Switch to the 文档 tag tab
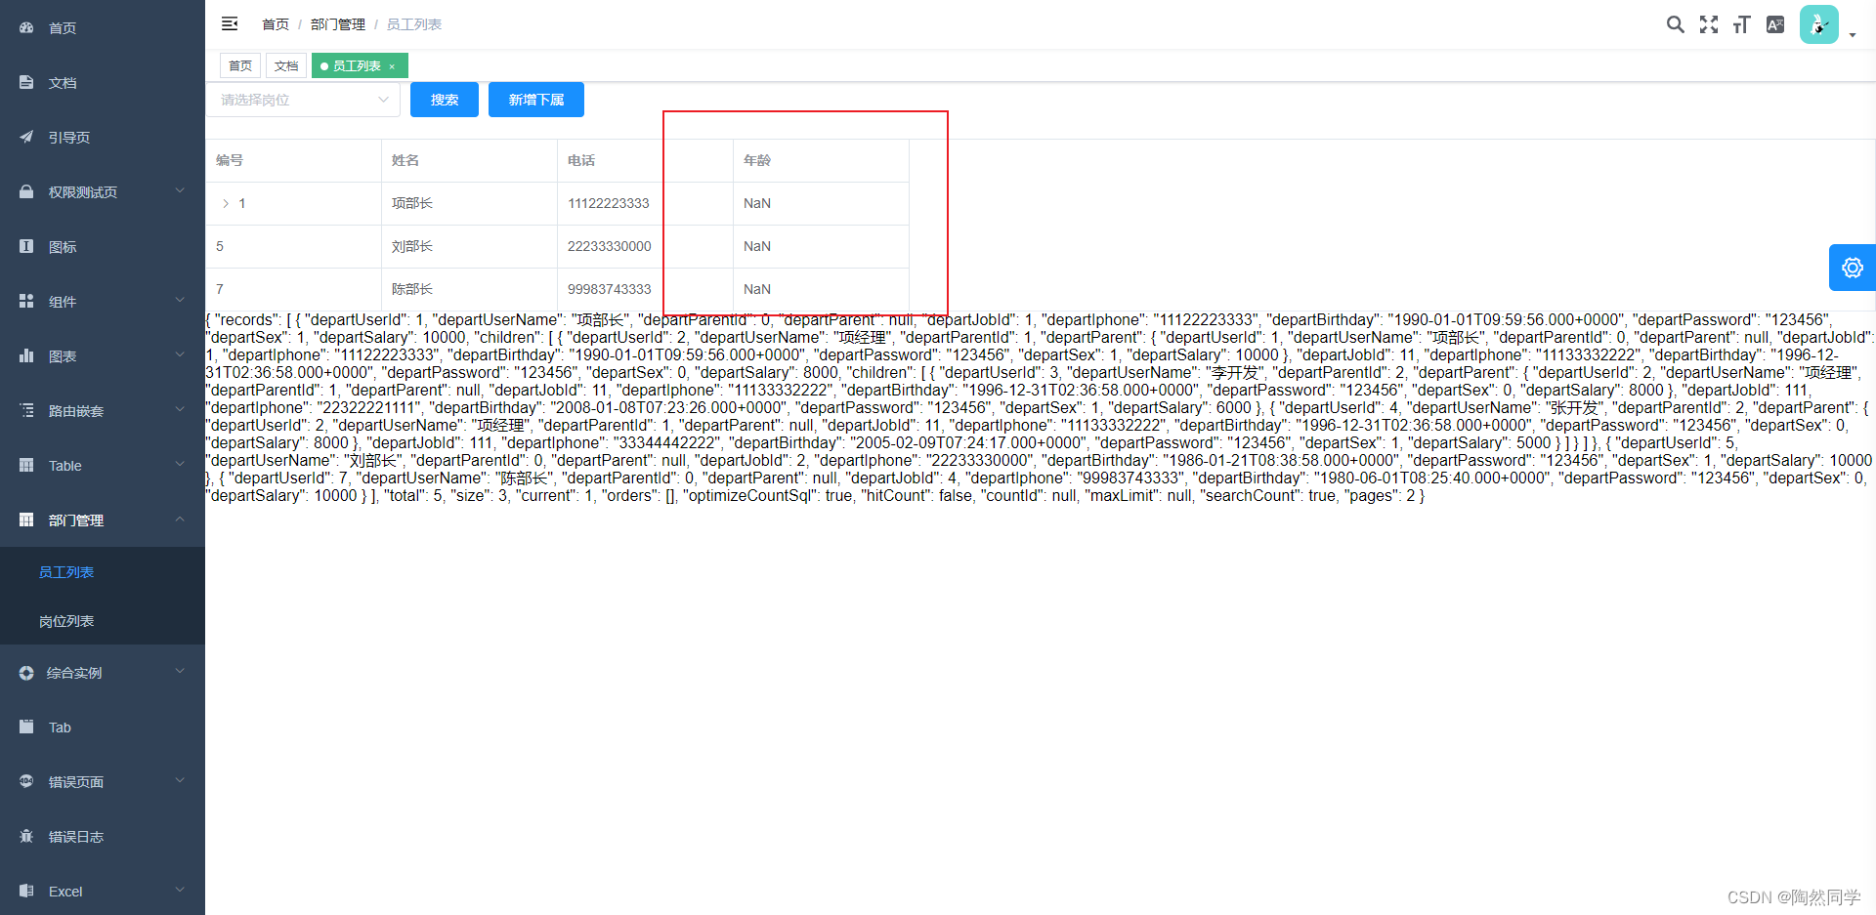Viewport: 1876px width, 915px height. [286, 65]
